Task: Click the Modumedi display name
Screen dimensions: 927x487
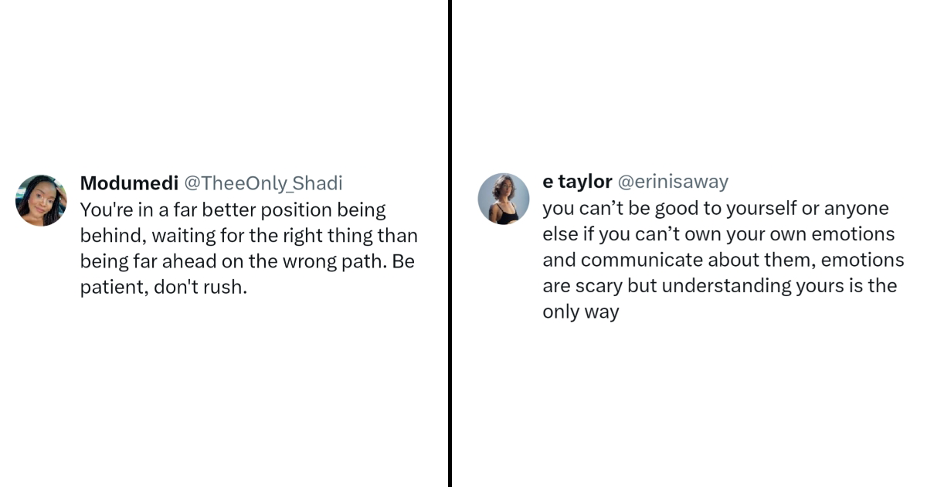Action: coord(129,183)
